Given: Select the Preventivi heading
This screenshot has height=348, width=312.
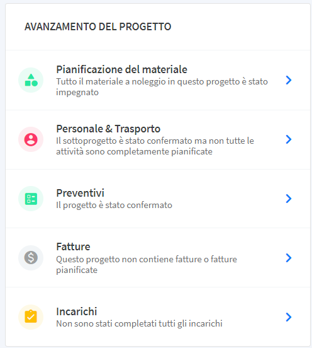Looking at the screenshot, I should point(80,193).
